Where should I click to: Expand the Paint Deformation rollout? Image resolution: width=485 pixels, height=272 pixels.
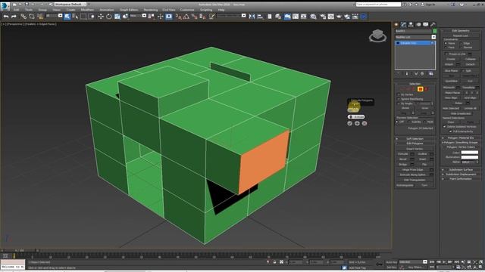[x=461, y=179]
